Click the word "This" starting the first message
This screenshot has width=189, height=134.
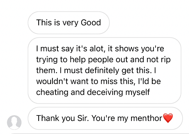coord(44,23)
